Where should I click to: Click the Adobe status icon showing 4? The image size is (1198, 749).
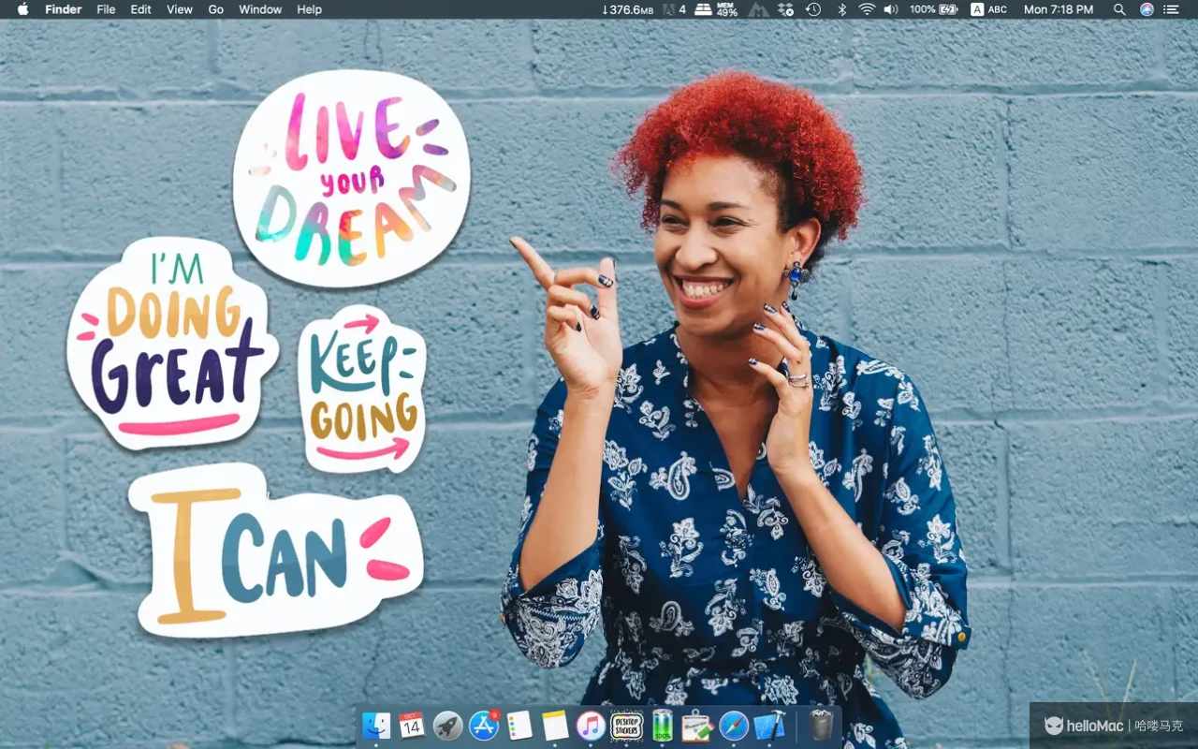(x=674, y=9)
